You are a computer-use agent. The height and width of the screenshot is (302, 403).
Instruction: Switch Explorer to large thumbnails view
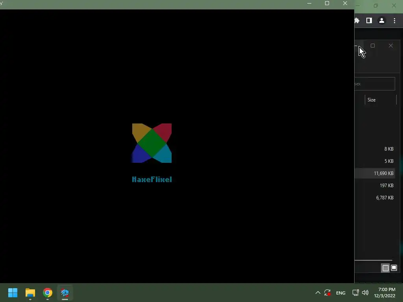(394, 268)
